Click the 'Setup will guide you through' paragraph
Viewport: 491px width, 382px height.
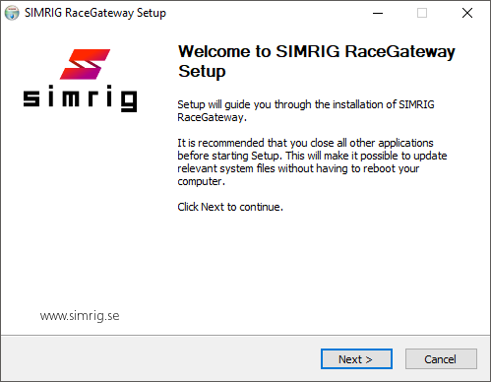(306, 111)
